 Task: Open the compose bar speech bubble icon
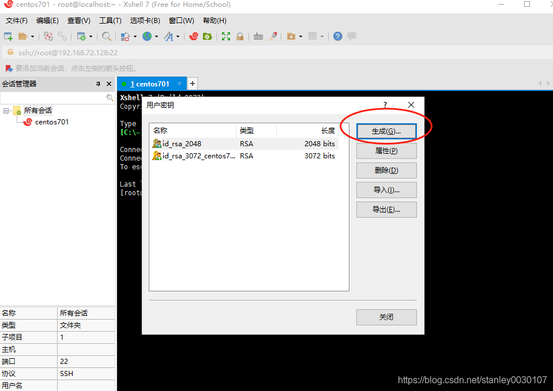click(x=352, y=36)
